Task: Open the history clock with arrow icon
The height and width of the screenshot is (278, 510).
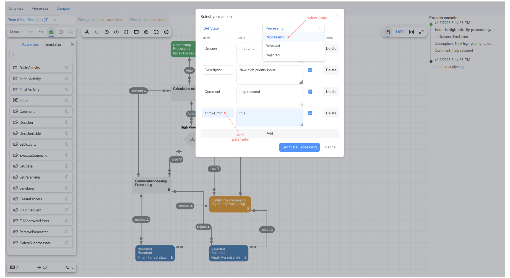Action: point(166,32)
